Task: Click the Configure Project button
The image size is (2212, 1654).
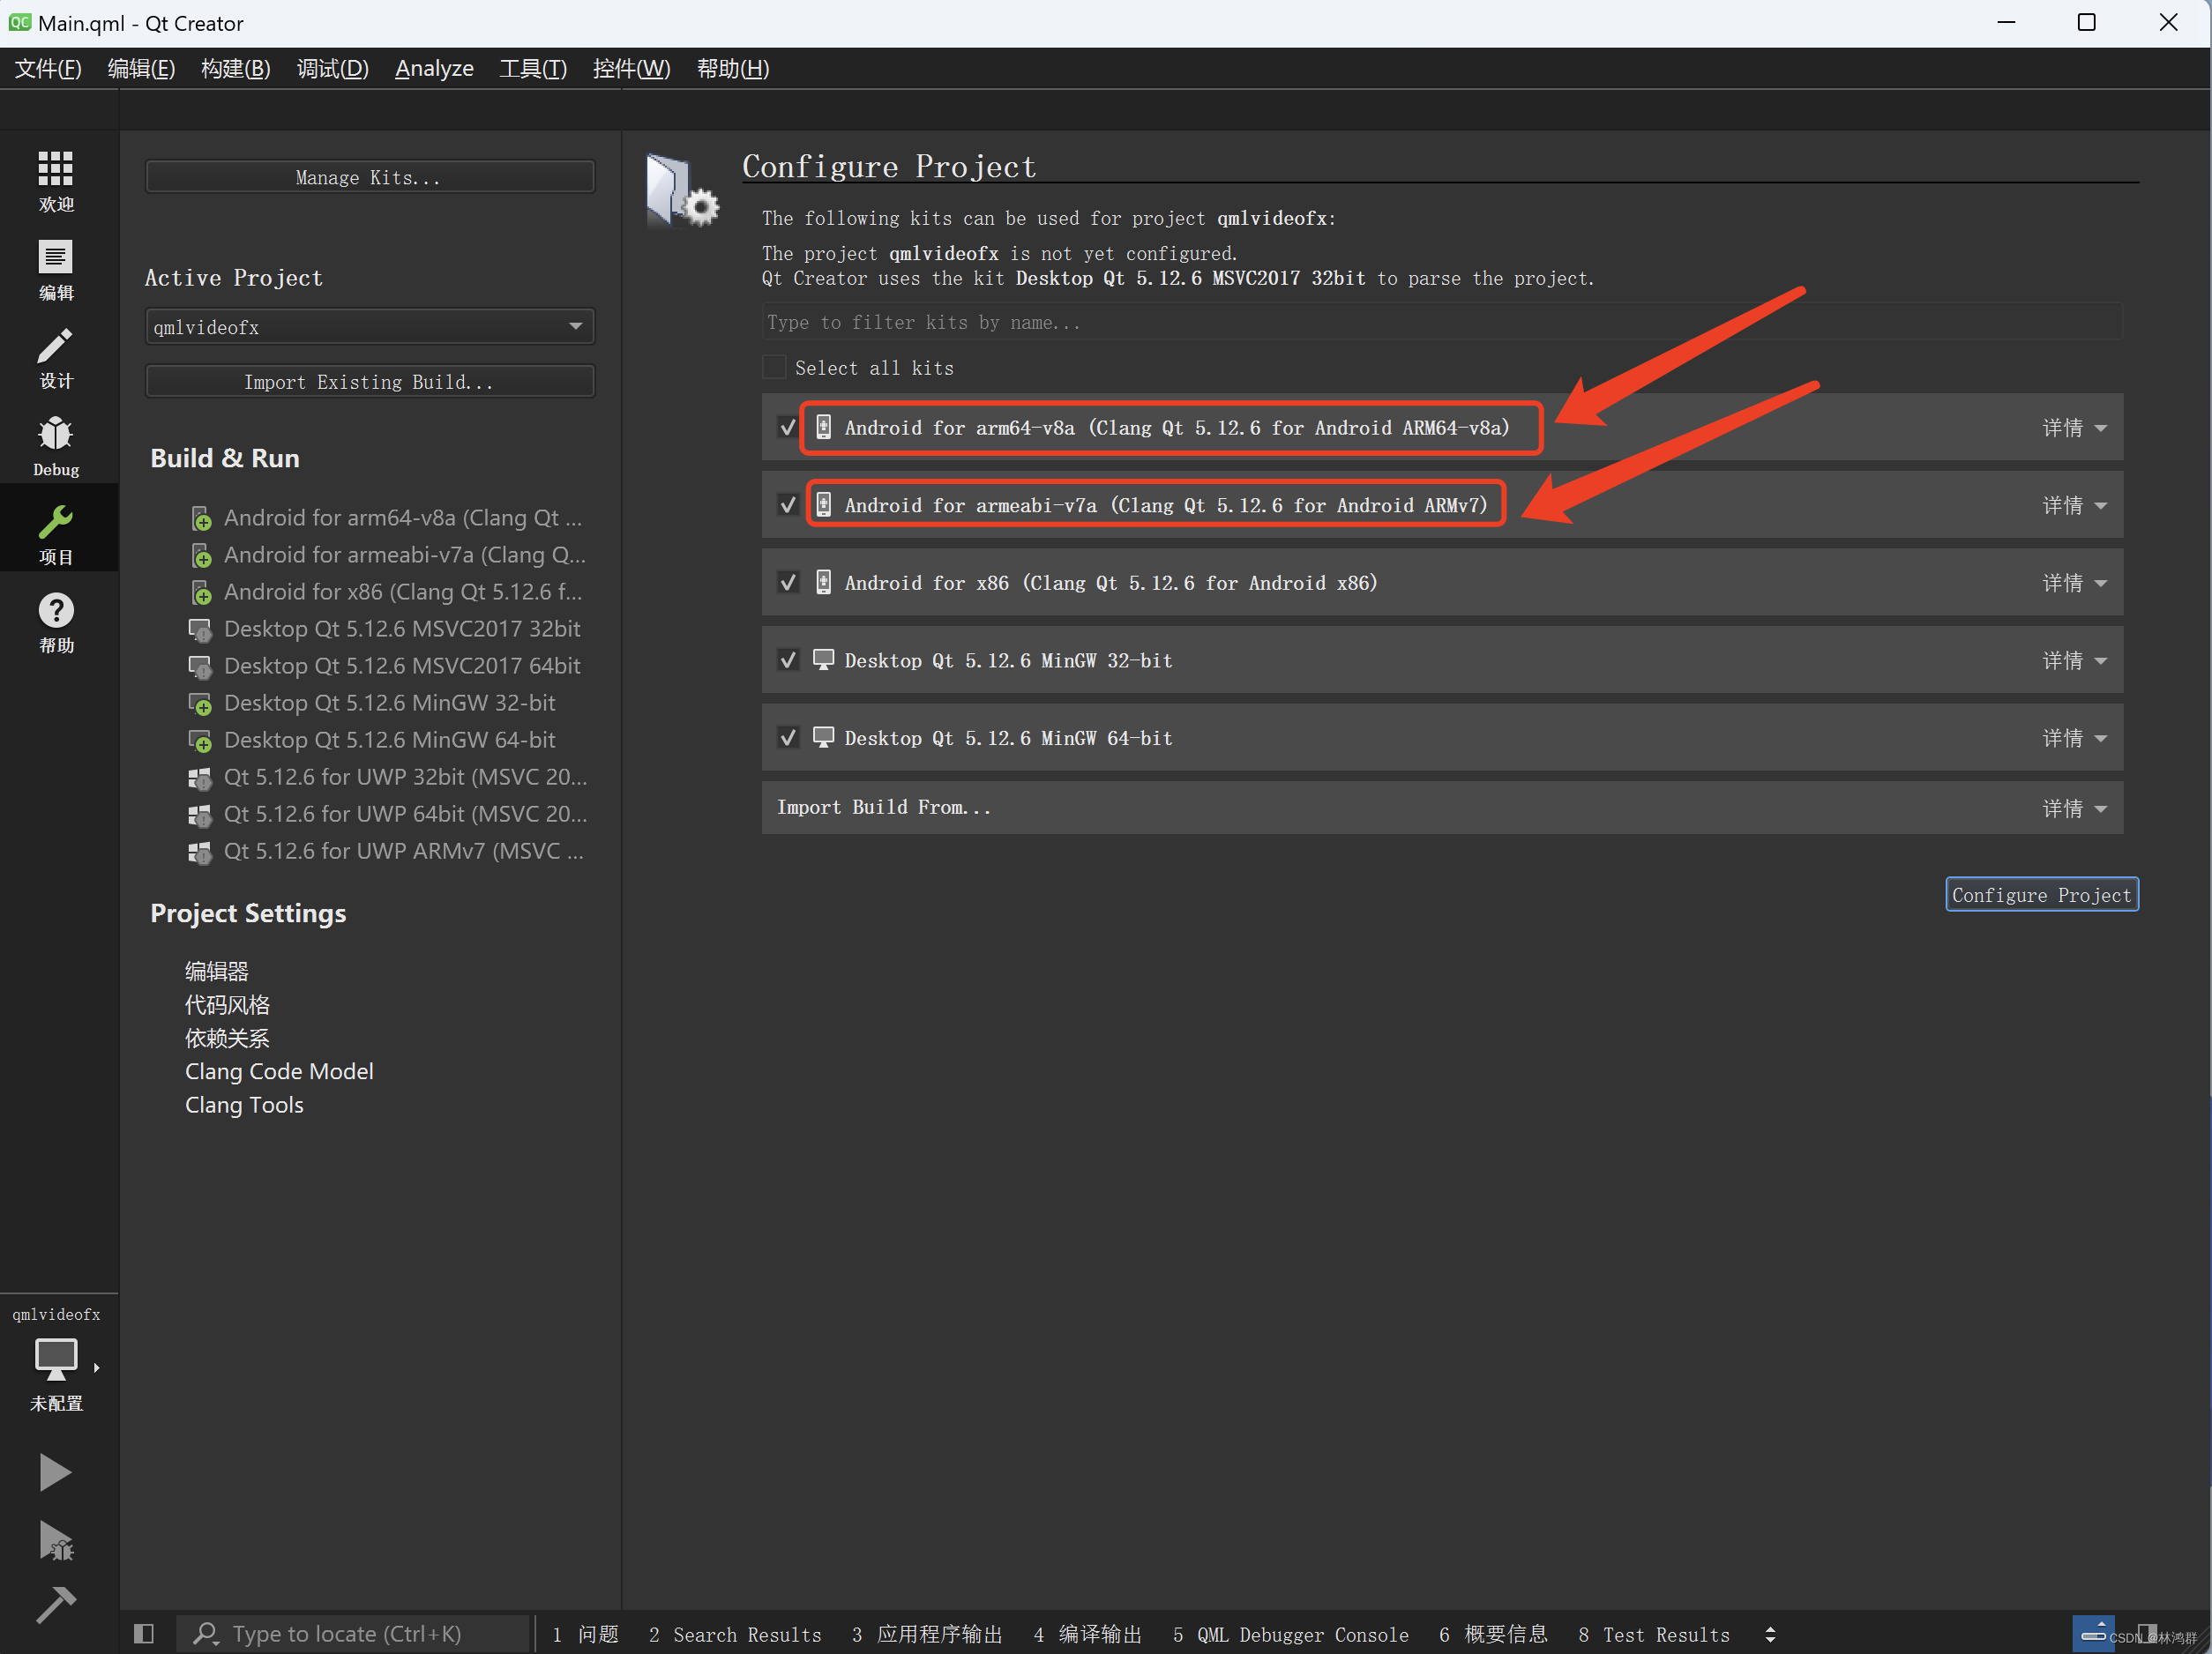Action: (x=2041, y=895)
